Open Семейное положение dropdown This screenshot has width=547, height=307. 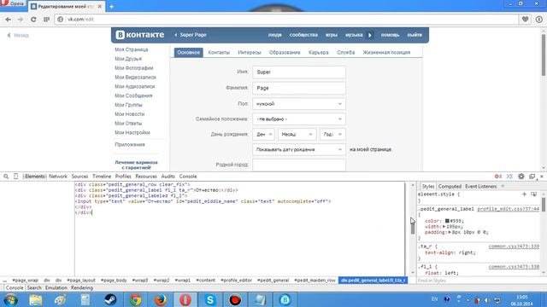tap(299, 119)
